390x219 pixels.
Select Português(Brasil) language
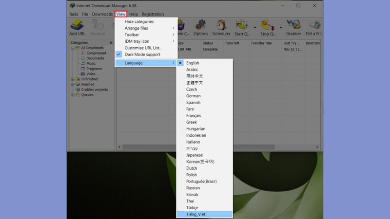pyautogui.click(x=205, y=182)
